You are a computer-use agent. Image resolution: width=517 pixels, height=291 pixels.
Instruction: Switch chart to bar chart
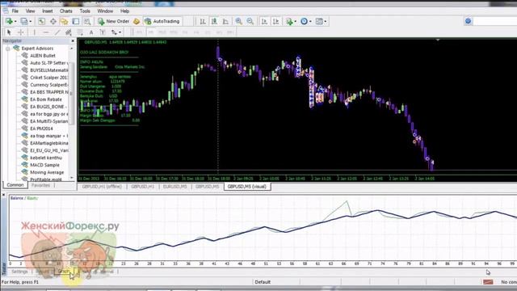pos(203,22)
